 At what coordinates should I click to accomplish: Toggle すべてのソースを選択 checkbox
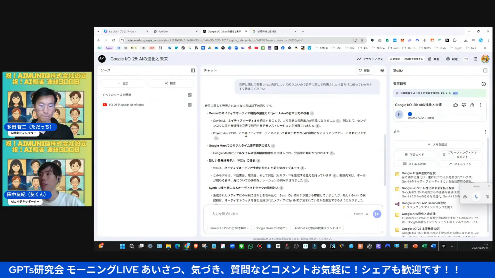[189, 95]
